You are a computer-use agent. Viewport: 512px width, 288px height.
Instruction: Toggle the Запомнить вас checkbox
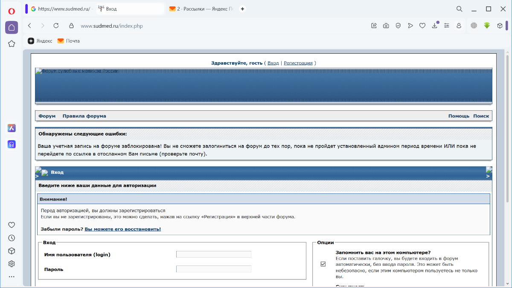tap(323, 264)
